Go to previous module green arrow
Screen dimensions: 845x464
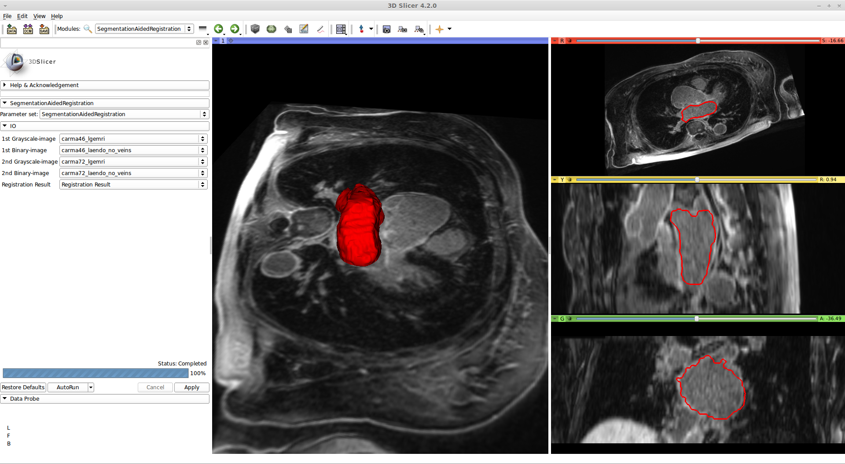point(218,29)
